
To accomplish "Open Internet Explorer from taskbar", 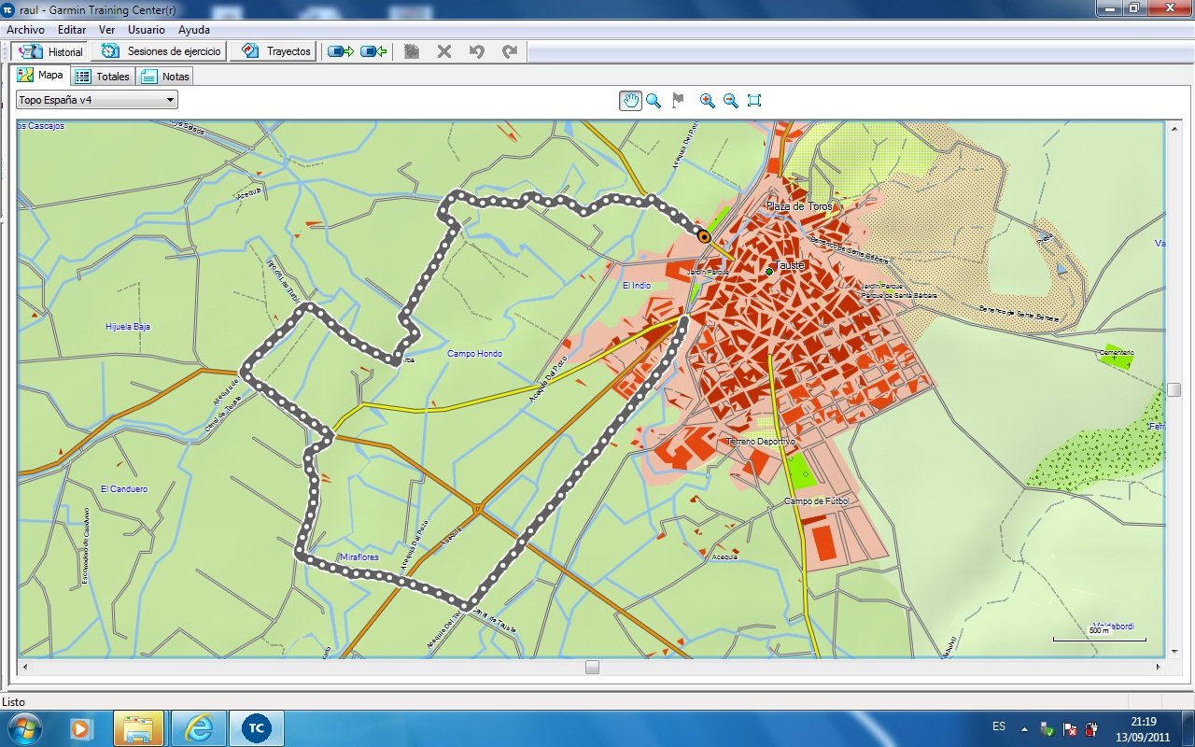I will pos(198,727).
